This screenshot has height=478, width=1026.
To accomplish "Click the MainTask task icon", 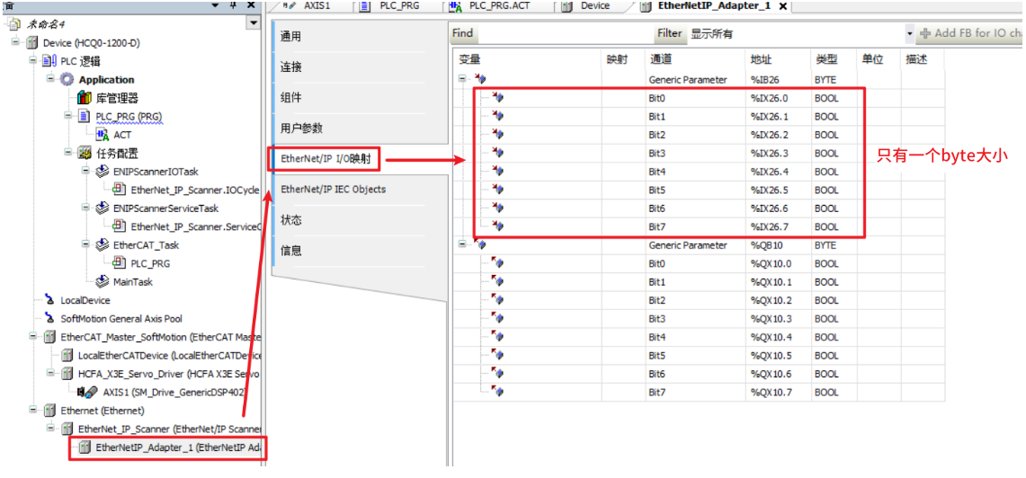I will 103,282.
